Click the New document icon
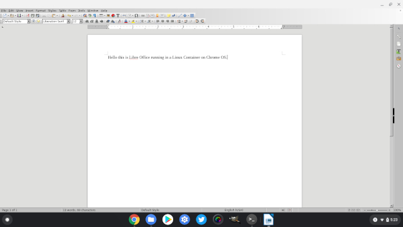 coord(5,15)
